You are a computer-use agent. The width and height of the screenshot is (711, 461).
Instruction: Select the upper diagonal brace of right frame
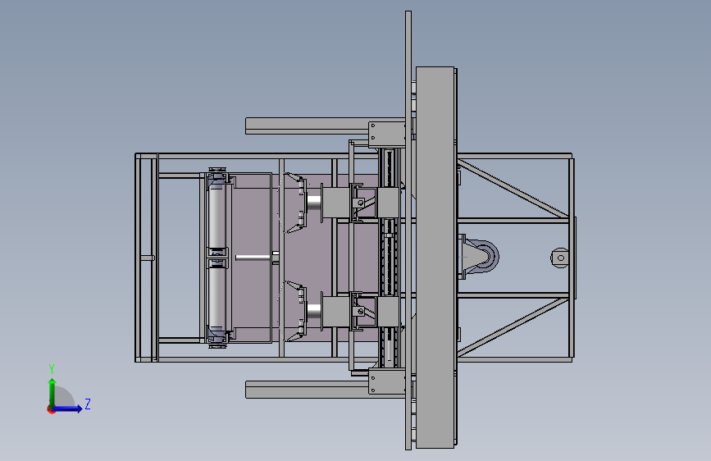pyautogui.click(x=513, y=189)
